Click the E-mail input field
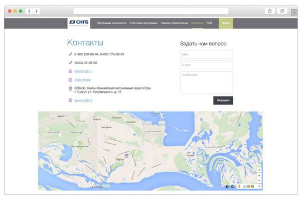Viewport: 301px width, 201px height. [x=206, y=65]
